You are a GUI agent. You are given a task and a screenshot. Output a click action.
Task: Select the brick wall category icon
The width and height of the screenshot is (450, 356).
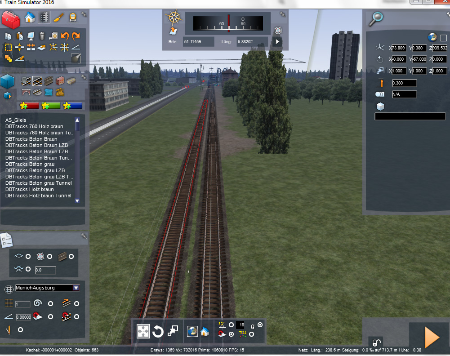[x=60, y=81]
